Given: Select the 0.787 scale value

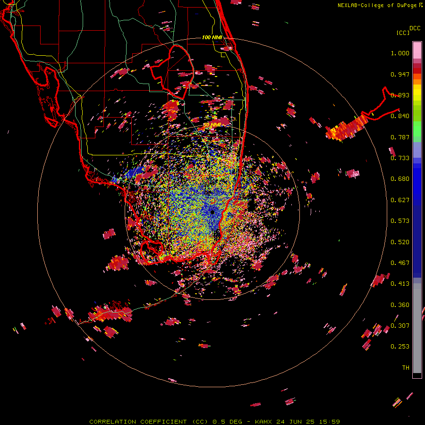Looking at the screenshot, I should coord(400,137).
